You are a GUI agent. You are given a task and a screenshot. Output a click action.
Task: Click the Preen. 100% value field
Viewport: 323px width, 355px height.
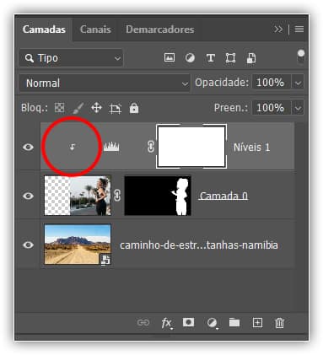point(272,108)
